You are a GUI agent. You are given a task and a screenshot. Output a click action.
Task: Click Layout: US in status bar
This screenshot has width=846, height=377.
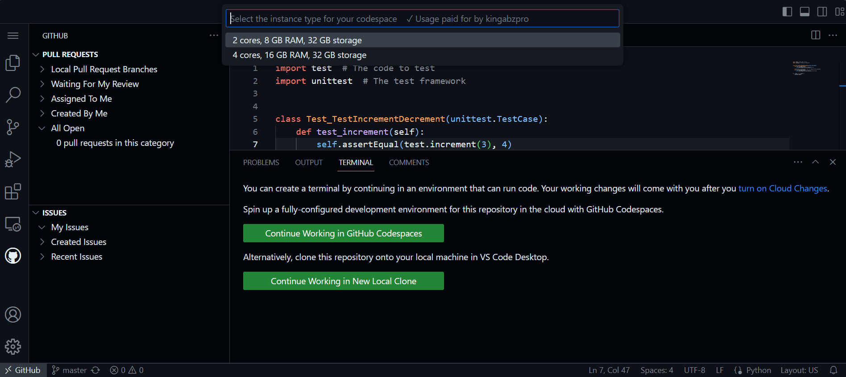click(799, 370)
